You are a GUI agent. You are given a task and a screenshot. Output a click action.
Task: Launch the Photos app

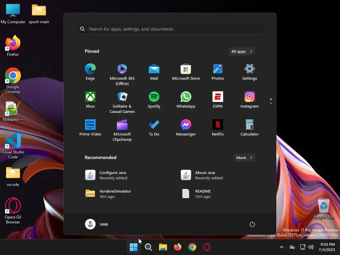point(218,72)
